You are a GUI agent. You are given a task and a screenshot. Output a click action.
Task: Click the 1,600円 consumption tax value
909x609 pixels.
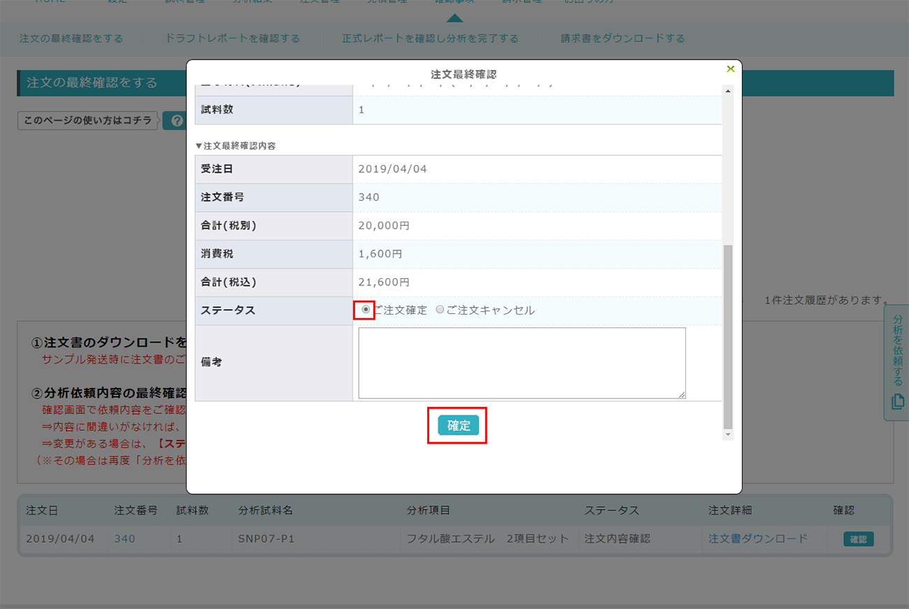[380, 254]
